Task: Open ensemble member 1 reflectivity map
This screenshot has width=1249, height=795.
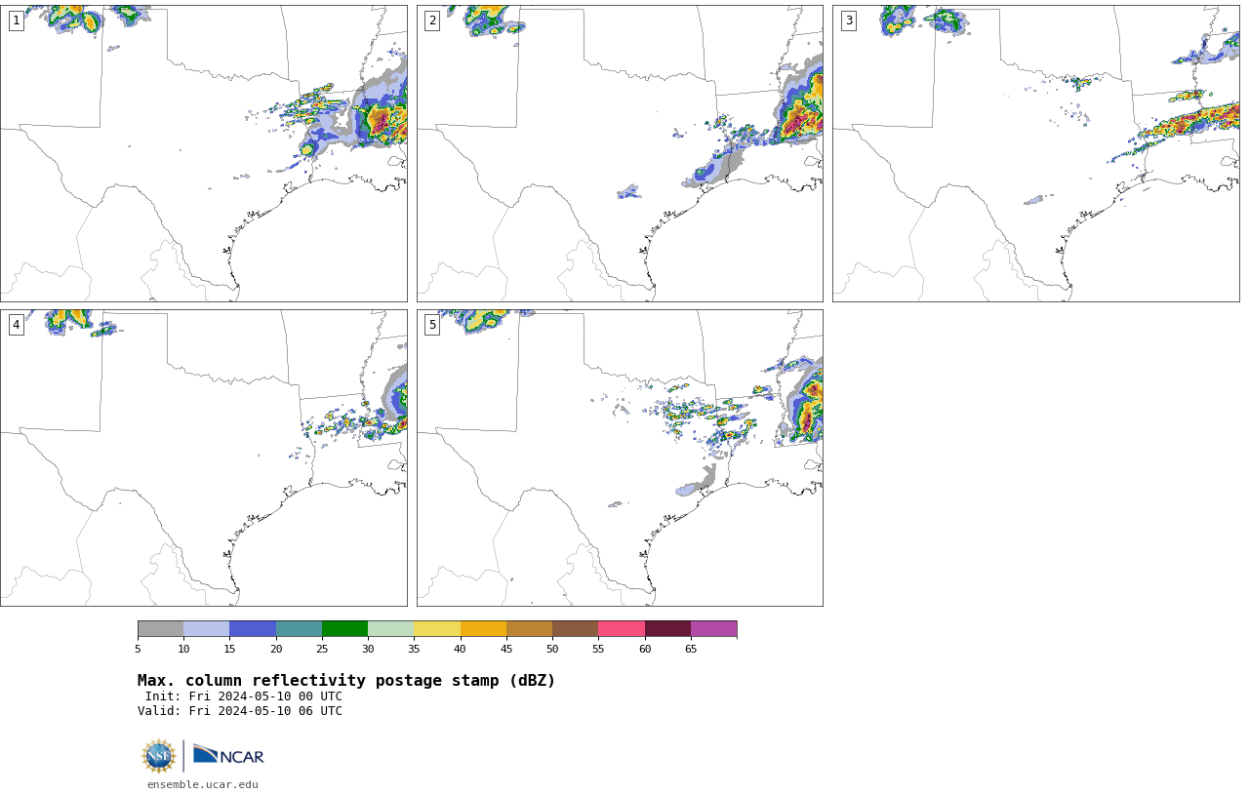Action: (x=203, y=153)
